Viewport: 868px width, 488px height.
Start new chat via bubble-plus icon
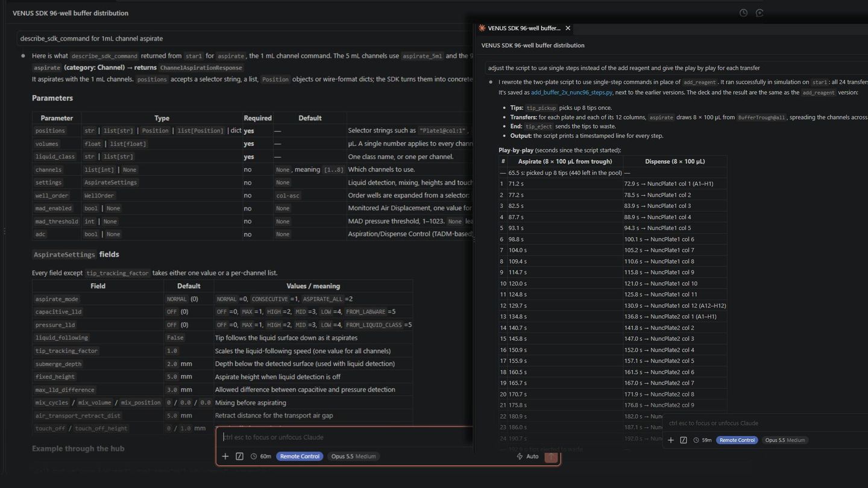(x=759, y=13)
